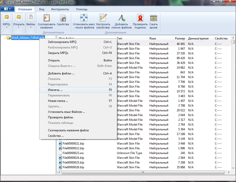Screen dimensions: 236x182
Task: Expand the MPQs dropdown arrow
Action: coord(7,27)
